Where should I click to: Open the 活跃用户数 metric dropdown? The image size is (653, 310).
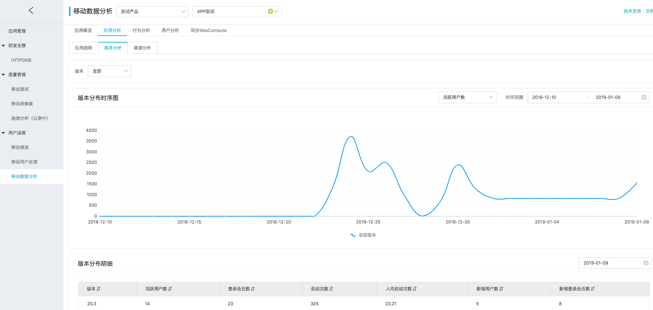pyautogui.click(x=467, y=97)
